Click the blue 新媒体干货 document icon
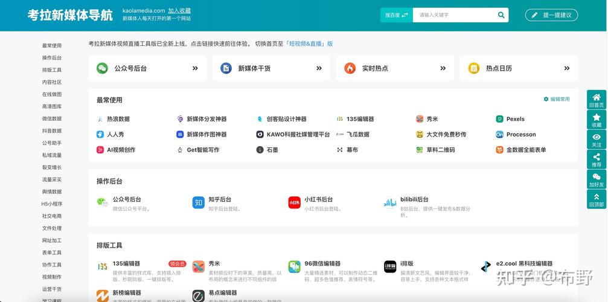608x302 pixels. point(226,68)
